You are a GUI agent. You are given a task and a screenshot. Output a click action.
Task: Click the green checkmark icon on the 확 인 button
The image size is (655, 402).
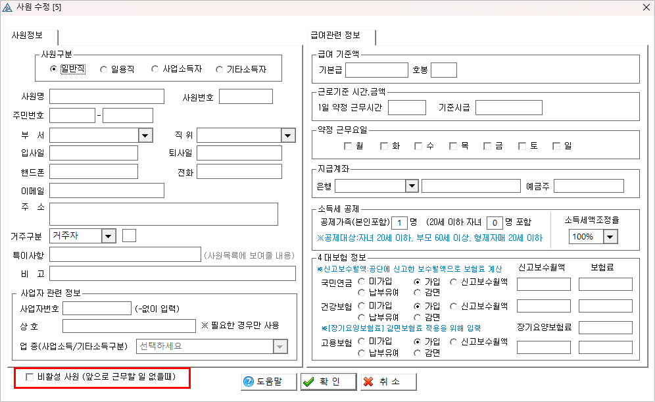(x=308, y=382)
